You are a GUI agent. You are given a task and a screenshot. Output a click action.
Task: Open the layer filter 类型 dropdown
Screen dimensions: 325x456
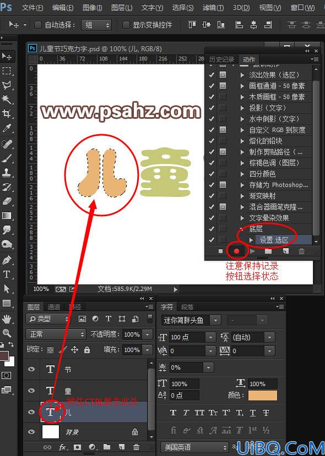coord(48,318)
